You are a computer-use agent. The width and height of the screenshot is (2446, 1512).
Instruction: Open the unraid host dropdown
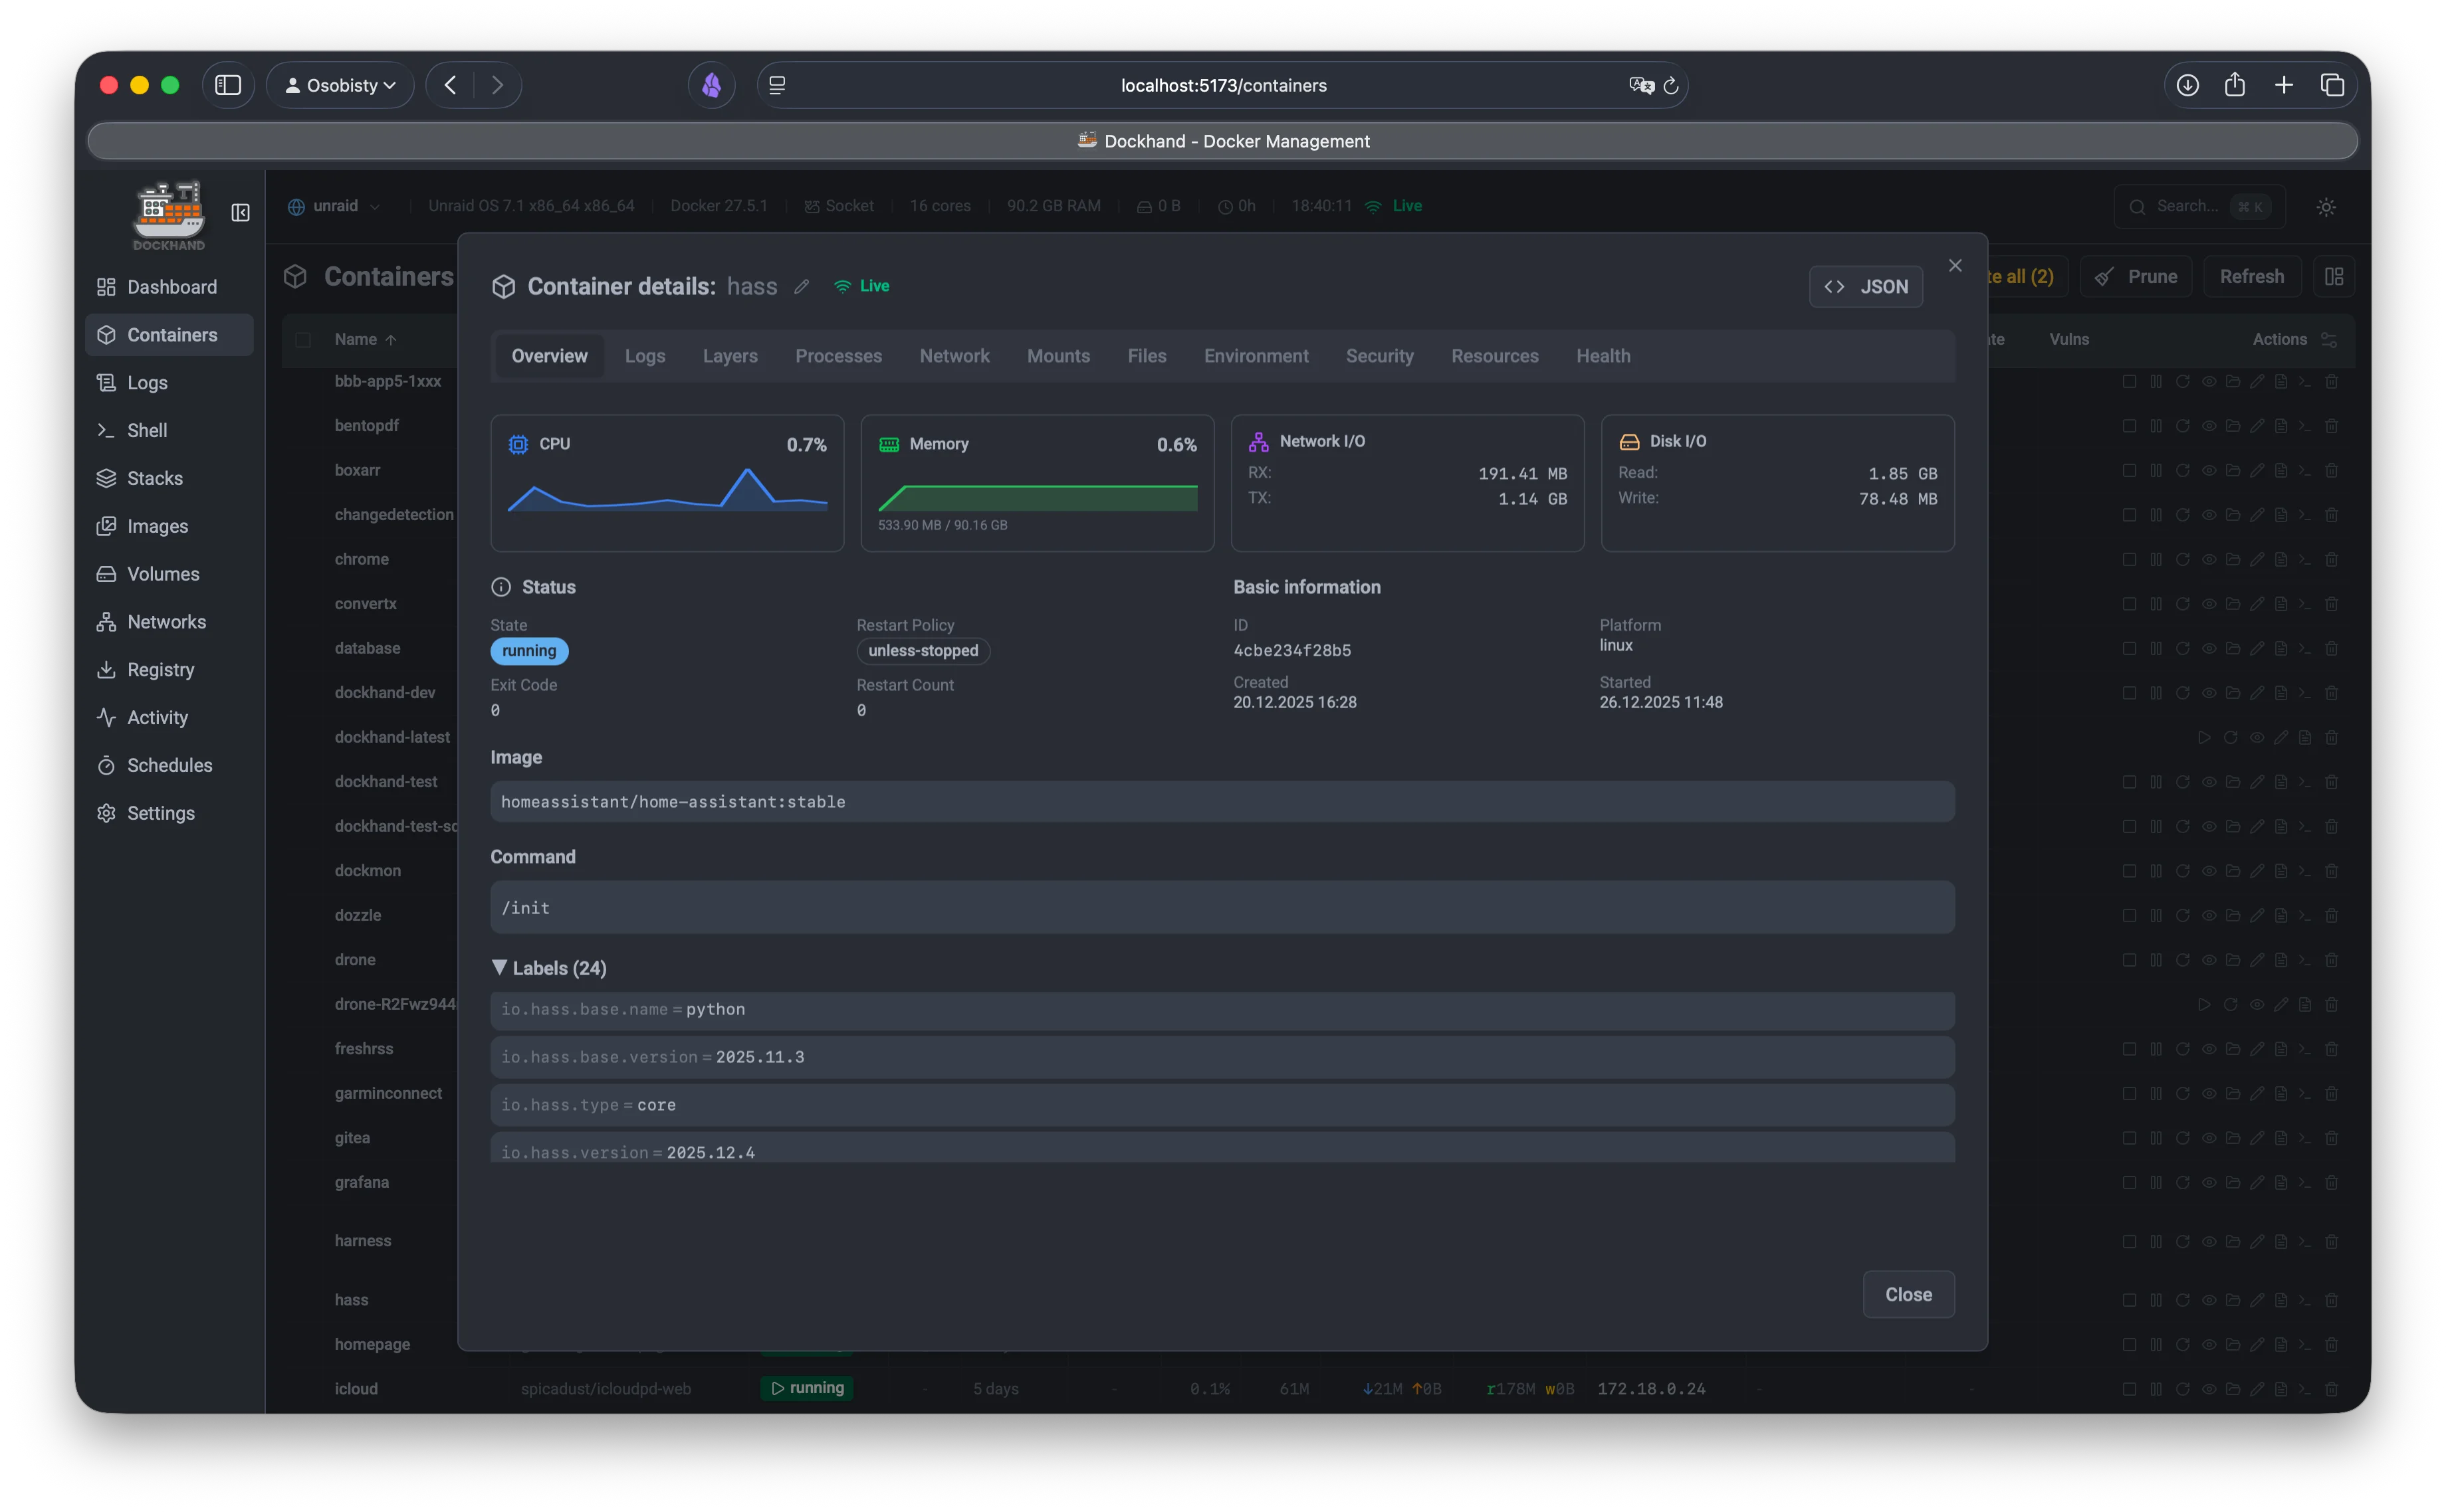tap(334, 206)
